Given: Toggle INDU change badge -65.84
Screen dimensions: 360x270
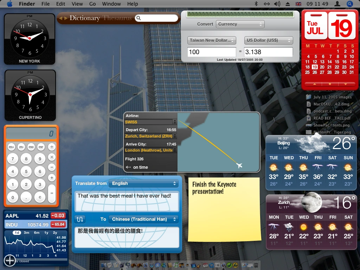Looking at the screenshot, I should [x=58, y=224].
